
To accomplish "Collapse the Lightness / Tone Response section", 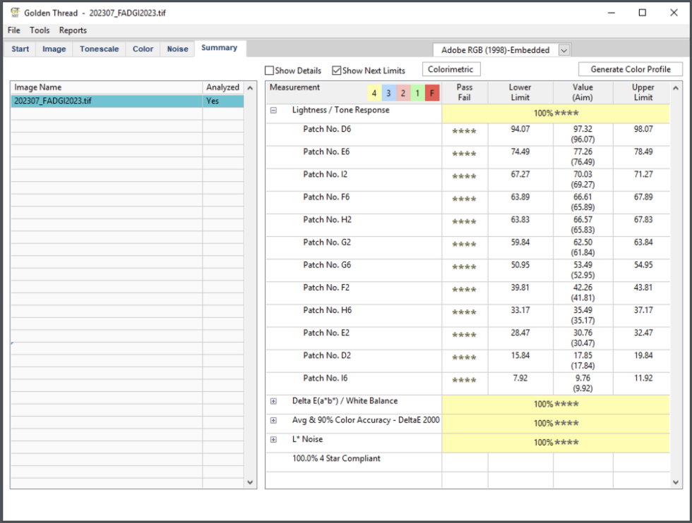I will coord(273,111).
